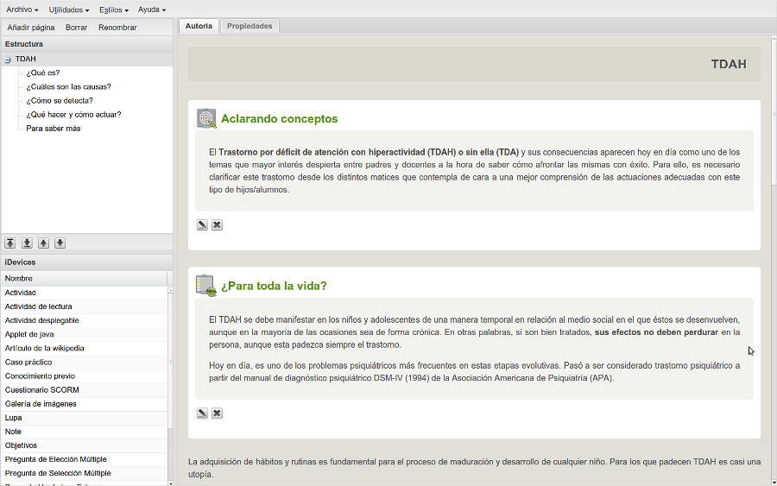Open the Utilidades dropdown menu
The width and height of the screenshot is (777, 486).
68,9
